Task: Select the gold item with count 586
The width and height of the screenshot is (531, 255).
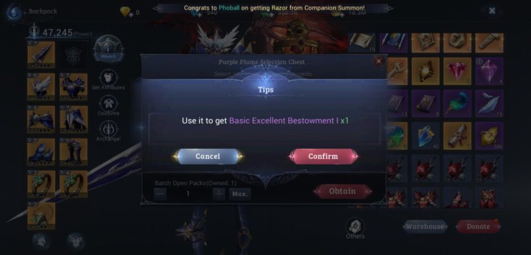Action: click(x=489, y=136)
